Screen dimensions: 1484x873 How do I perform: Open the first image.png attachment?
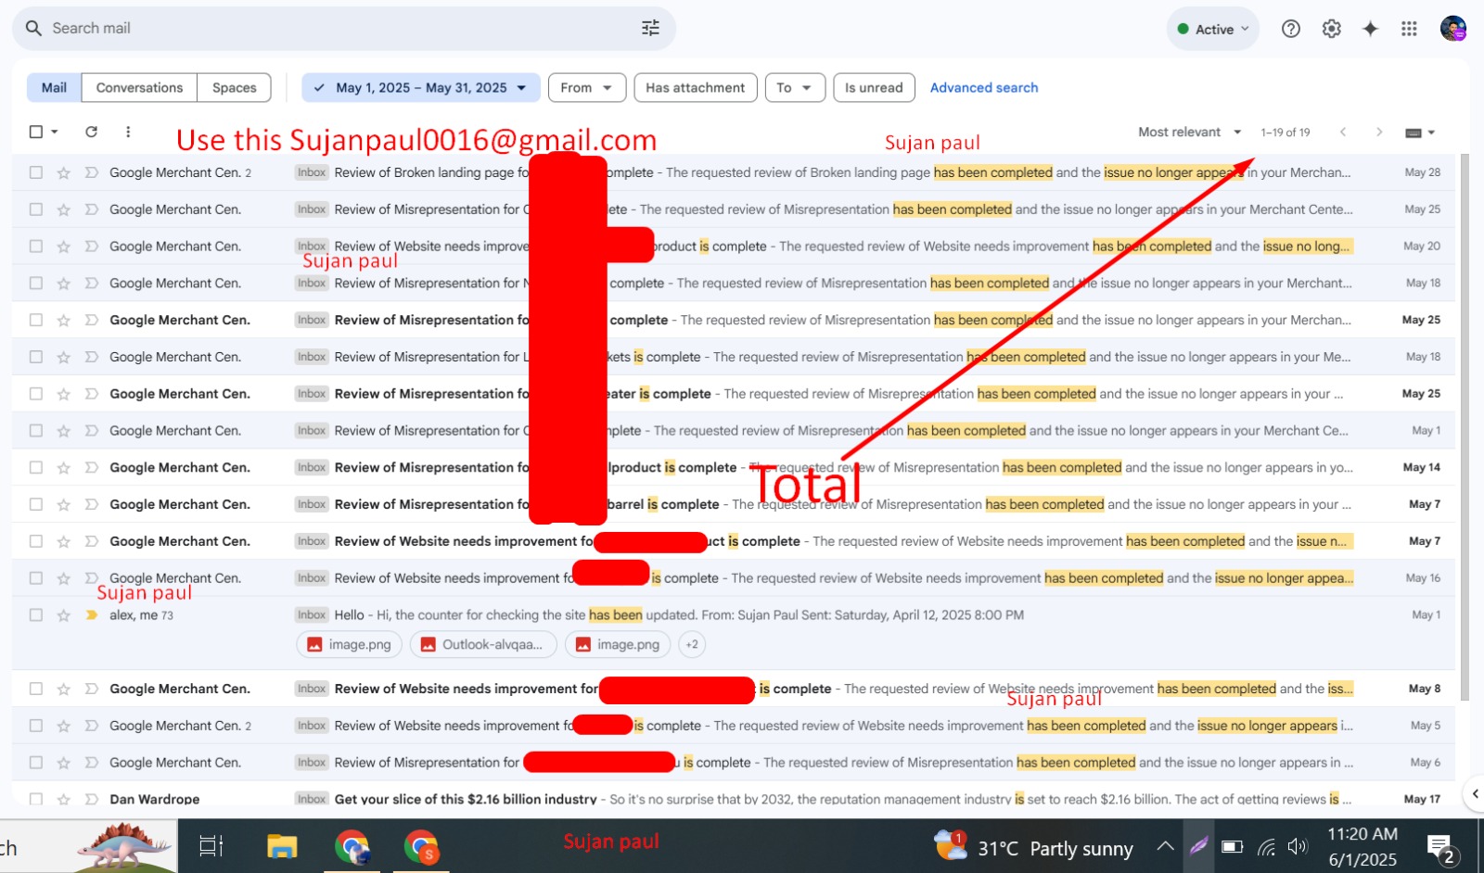(350, 644)
